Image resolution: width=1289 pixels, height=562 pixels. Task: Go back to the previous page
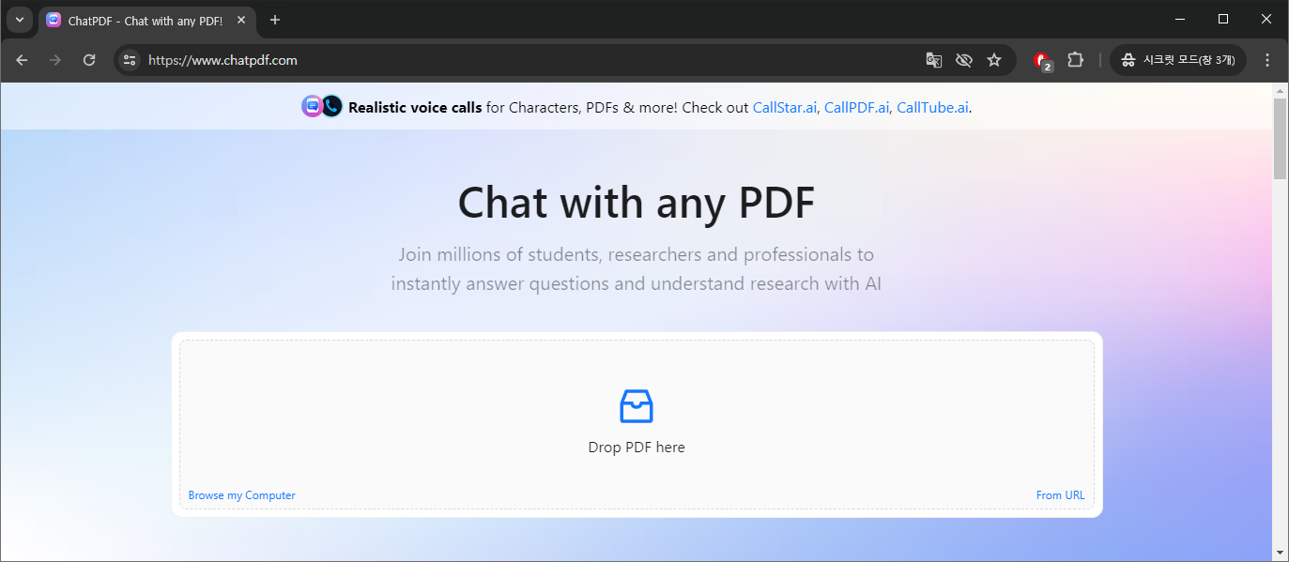pyautogui.click(x=23, y=60)
